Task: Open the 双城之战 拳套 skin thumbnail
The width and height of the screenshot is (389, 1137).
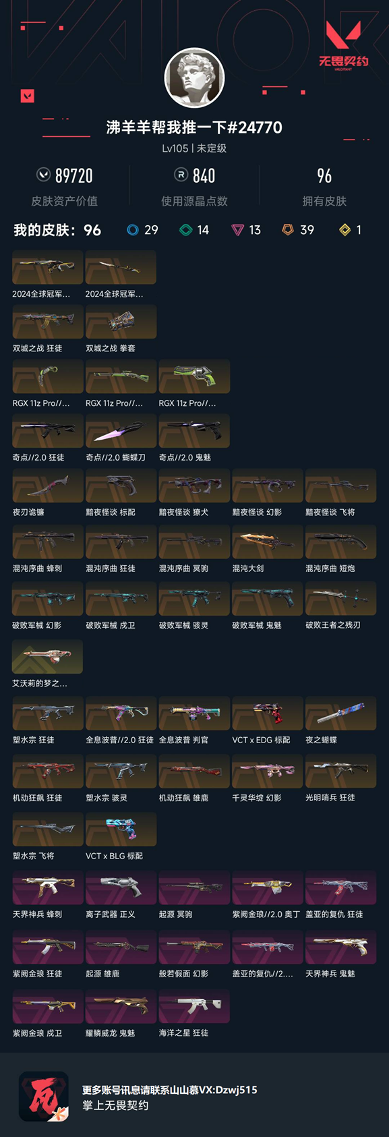Action: [121, 322]
